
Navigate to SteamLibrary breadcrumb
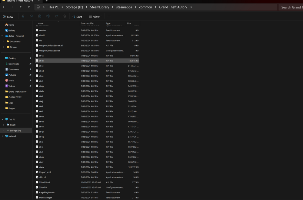coord(99,7)
